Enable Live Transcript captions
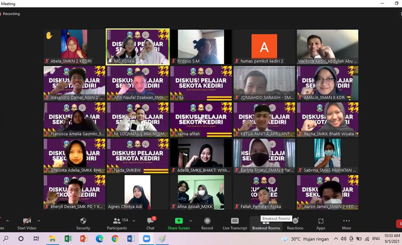This screenshot has width=402, height=245. point(235,223)
